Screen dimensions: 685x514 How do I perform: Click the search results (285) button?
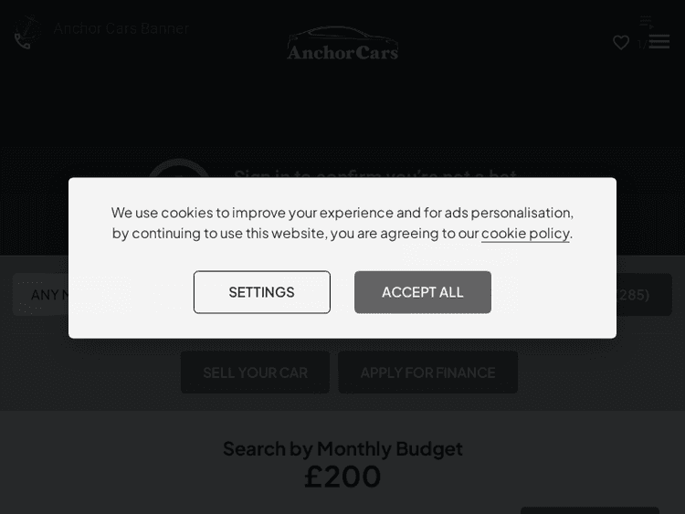644,295
